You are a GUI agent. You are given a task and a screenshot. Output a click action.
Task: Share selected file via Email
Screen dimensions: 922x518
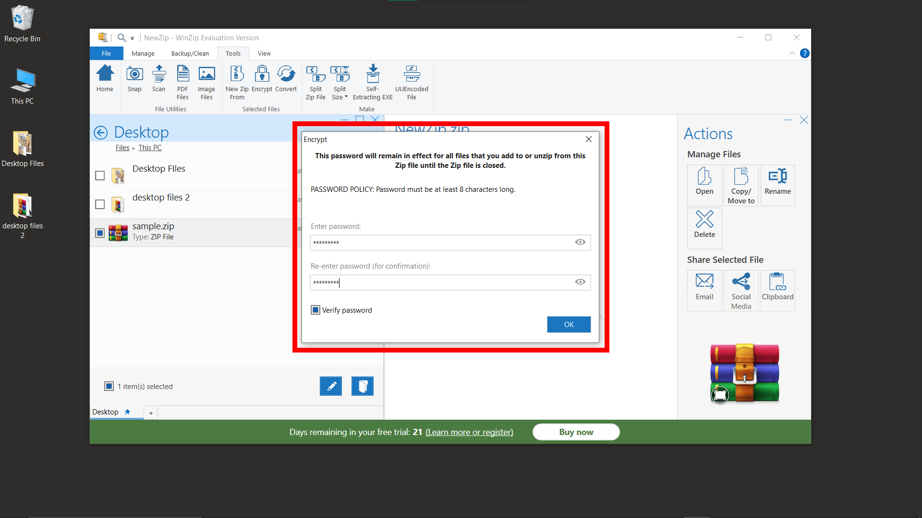click(x=704, y=290)
